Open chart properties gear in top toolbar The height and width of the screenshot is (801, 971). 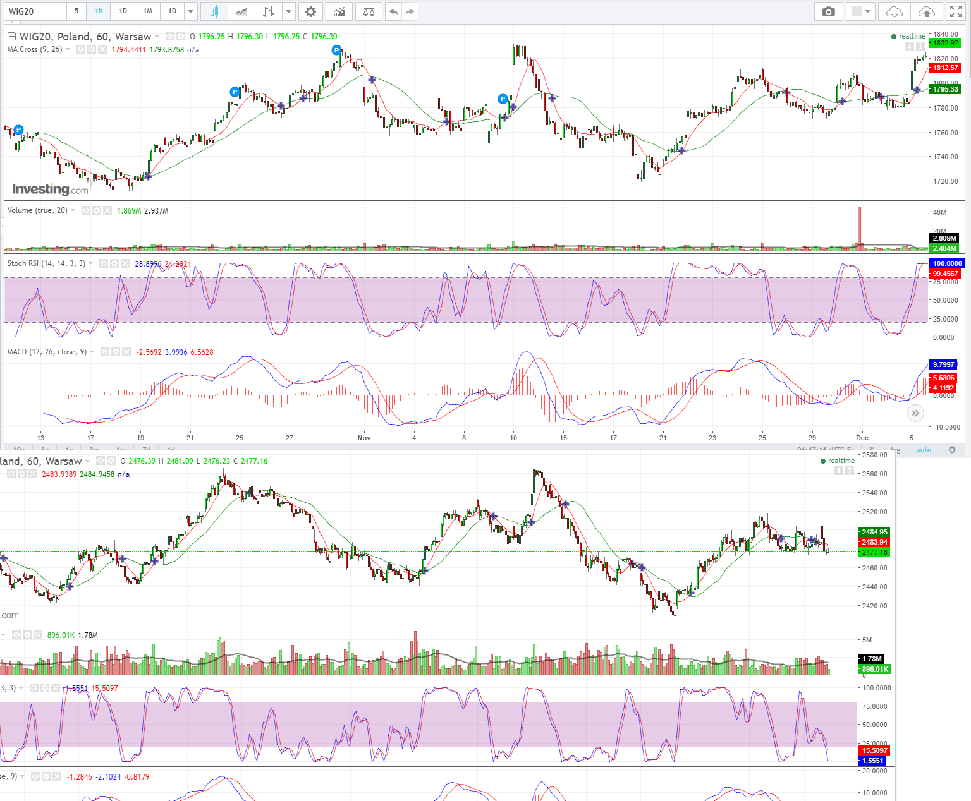click(x=310, y=11)
